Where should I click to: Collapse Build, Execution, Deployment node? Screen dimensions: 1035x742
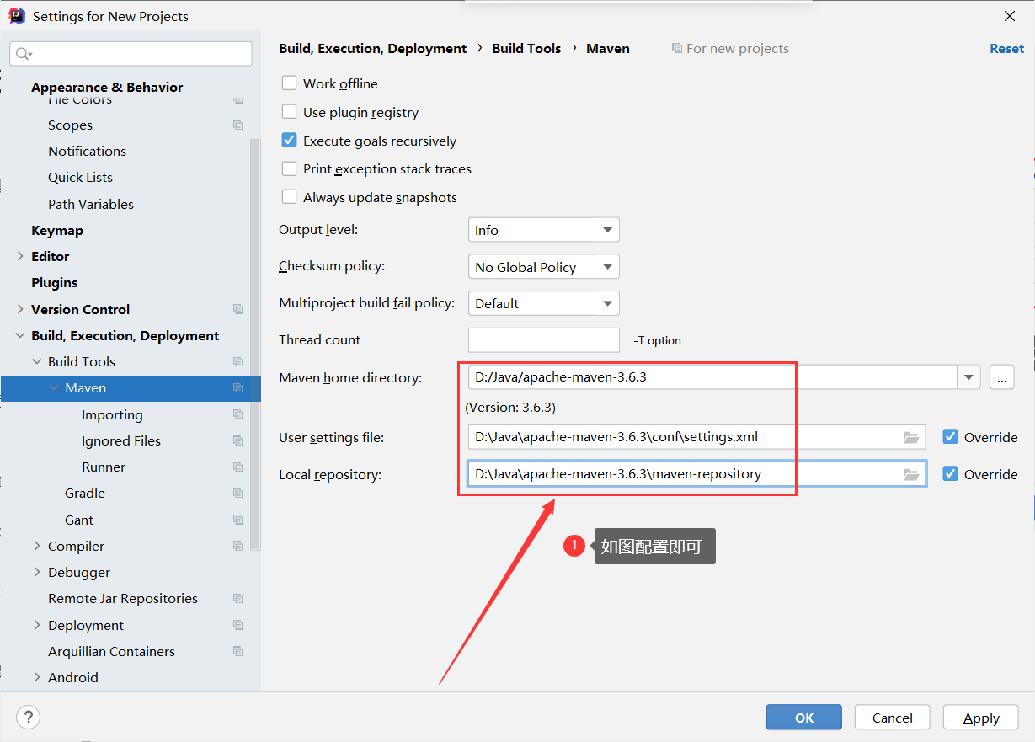20,335
